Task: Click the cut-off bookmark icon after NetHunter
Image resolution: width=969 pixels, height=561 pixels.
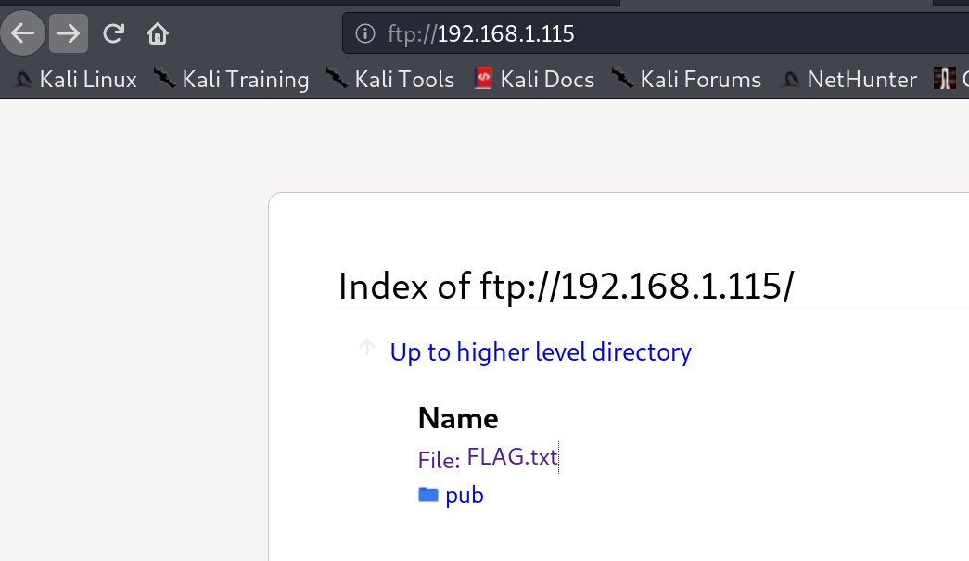Action: point(945,80)
